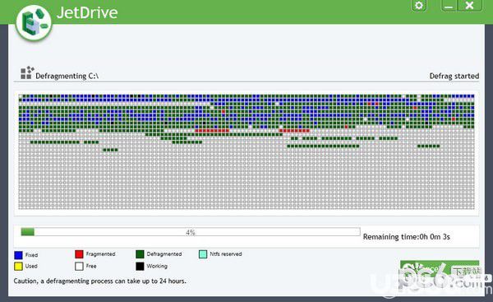The height and width of the screenshot is (302, 493).
Task: Click the 4% defrag progress bar
Action: [x=191, y=232]
